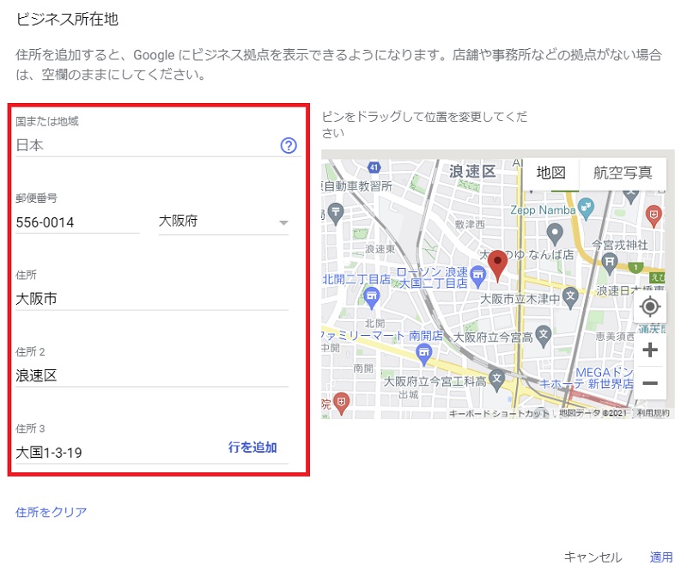Click the ファミリーマート 南開店 shop marker
This screenshot has height=572, width=687.
423,355
